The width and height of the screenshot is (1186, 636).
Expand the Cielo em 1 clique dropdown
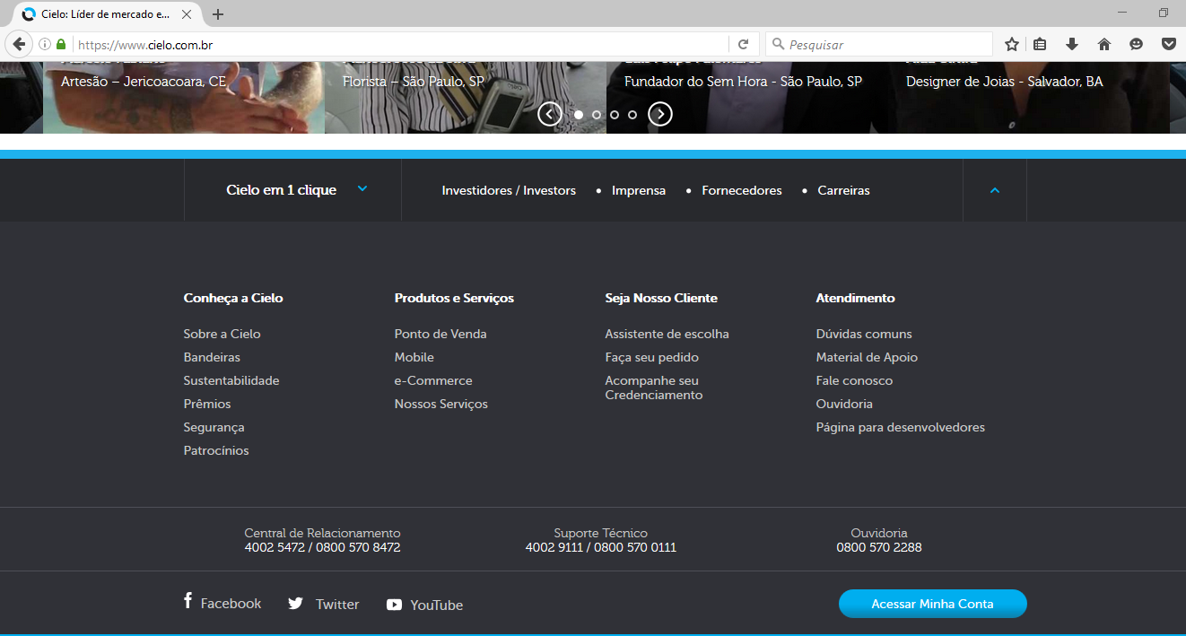[293, 190]
